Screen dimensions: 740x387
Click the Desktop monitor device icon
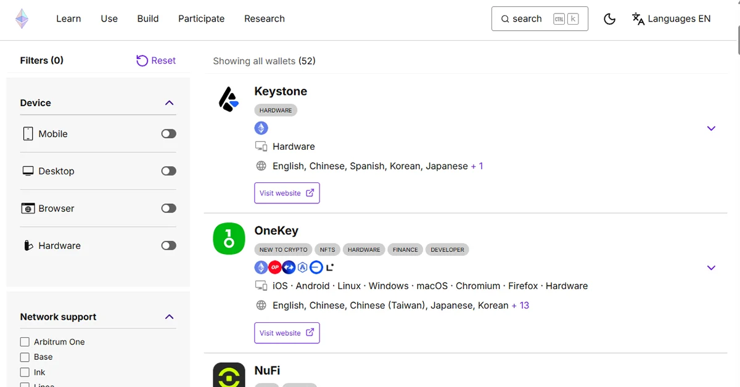(x=28, y=171)
